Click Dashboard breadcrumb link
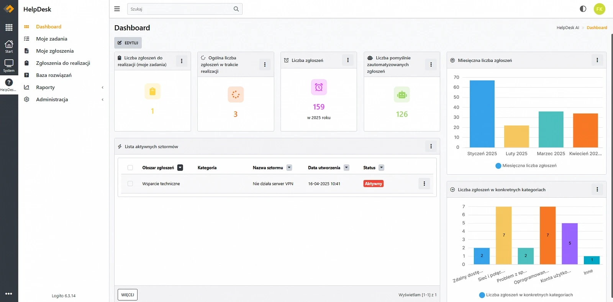This screenshot has width=613, height=302. pos(597,28)
